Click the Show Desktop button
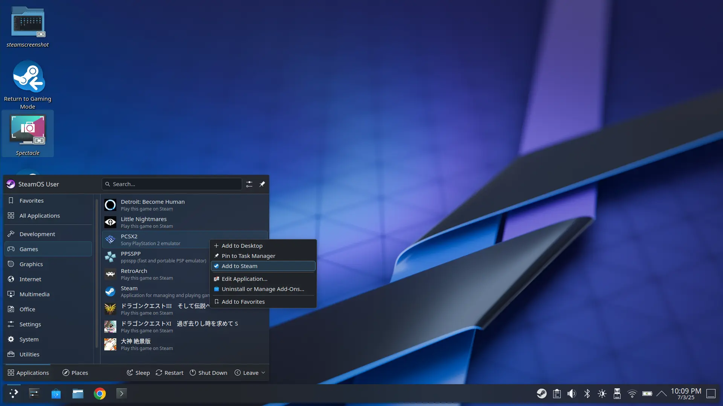 pos(711,394)
